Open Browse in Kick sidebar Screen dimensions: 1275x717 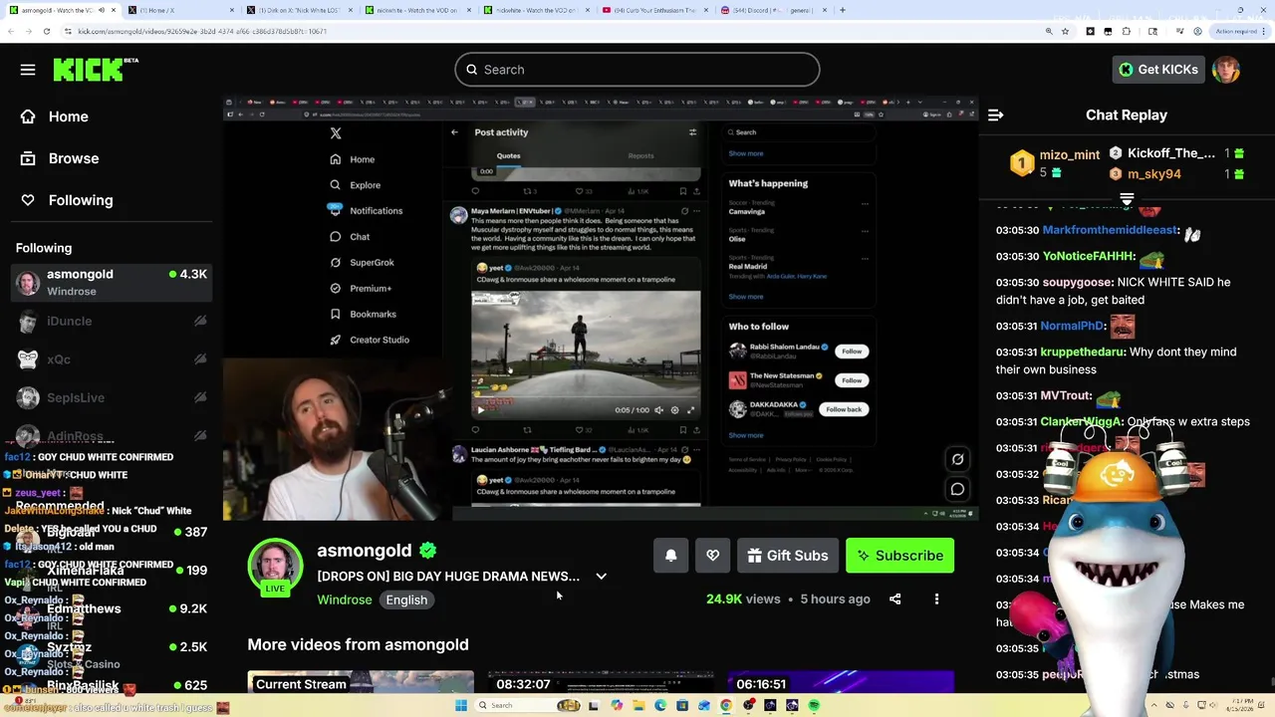click(73, 158)
